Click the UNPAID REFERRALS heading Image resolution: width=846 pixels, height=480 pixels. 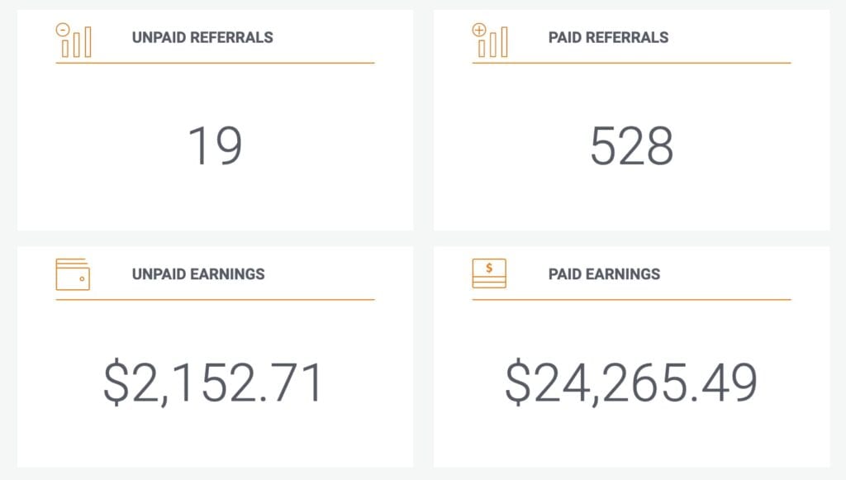202,37
